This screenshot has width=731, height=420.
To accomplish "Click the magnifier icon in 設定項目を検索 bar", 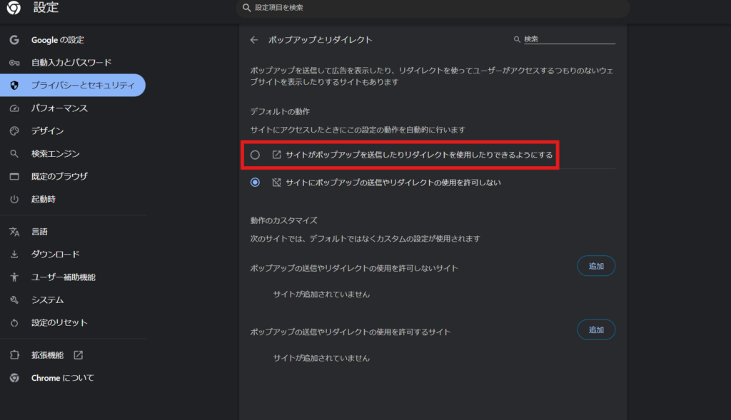I will [x=246, y=7].
